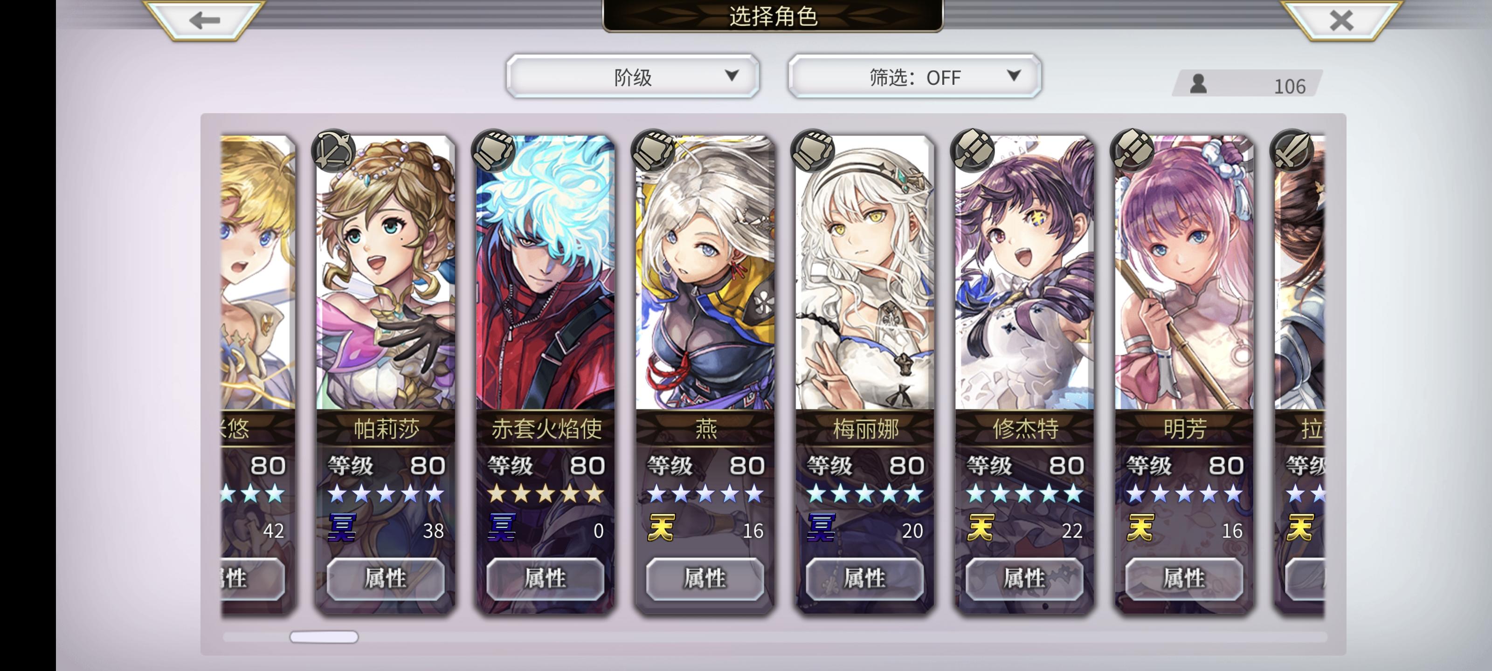Open 属性 for 帕莉莎
The image size is (1492, 671).
pos(386,578)
